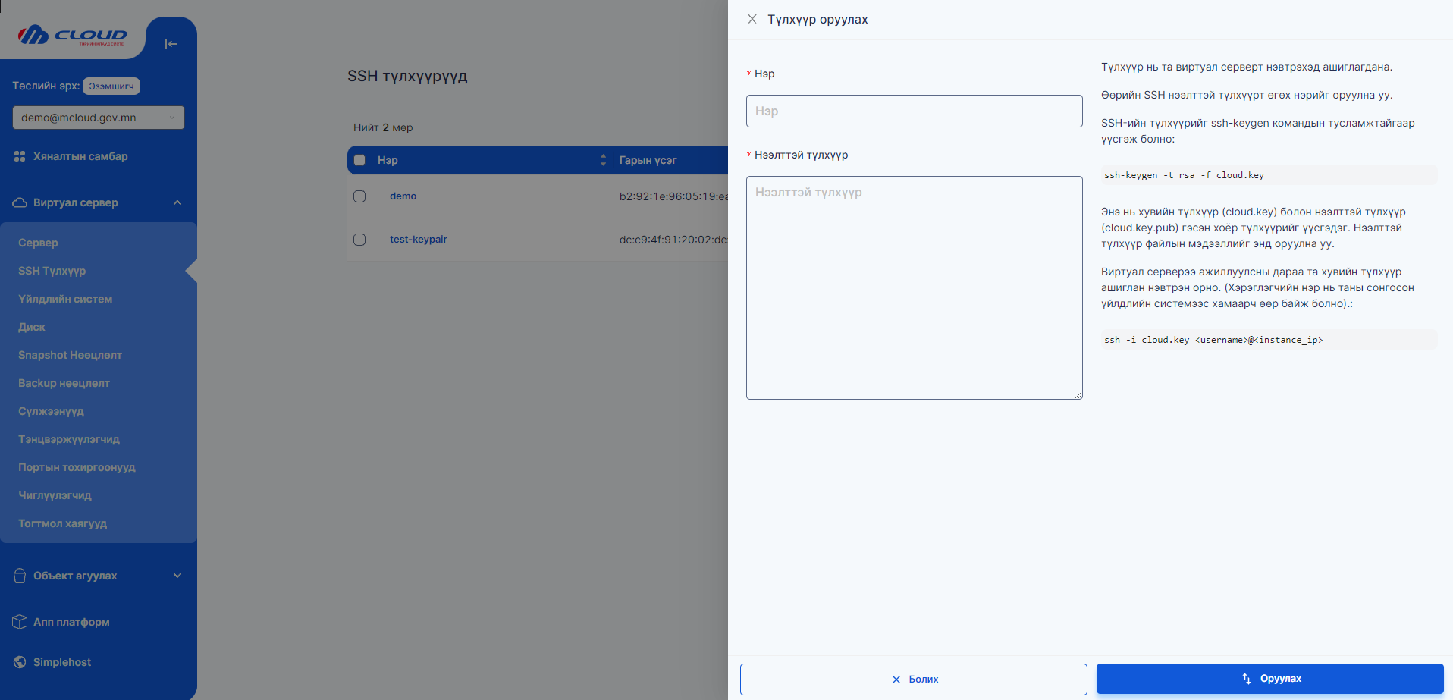This screenshot has width=1453, height=700.
Task: Open the demo@mcloud.gov.mn project dropdown
Action: click(98, 118)
